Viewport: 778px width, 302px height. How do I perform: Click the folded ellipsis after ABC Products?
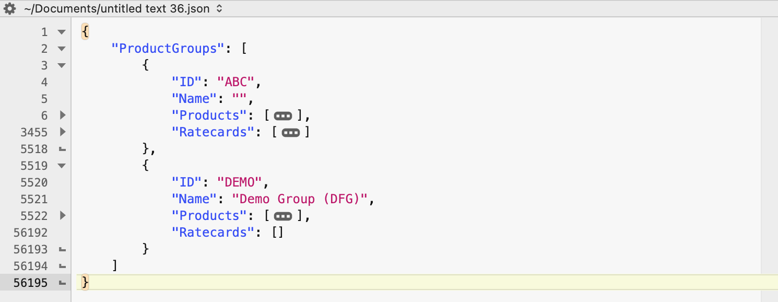282,116
